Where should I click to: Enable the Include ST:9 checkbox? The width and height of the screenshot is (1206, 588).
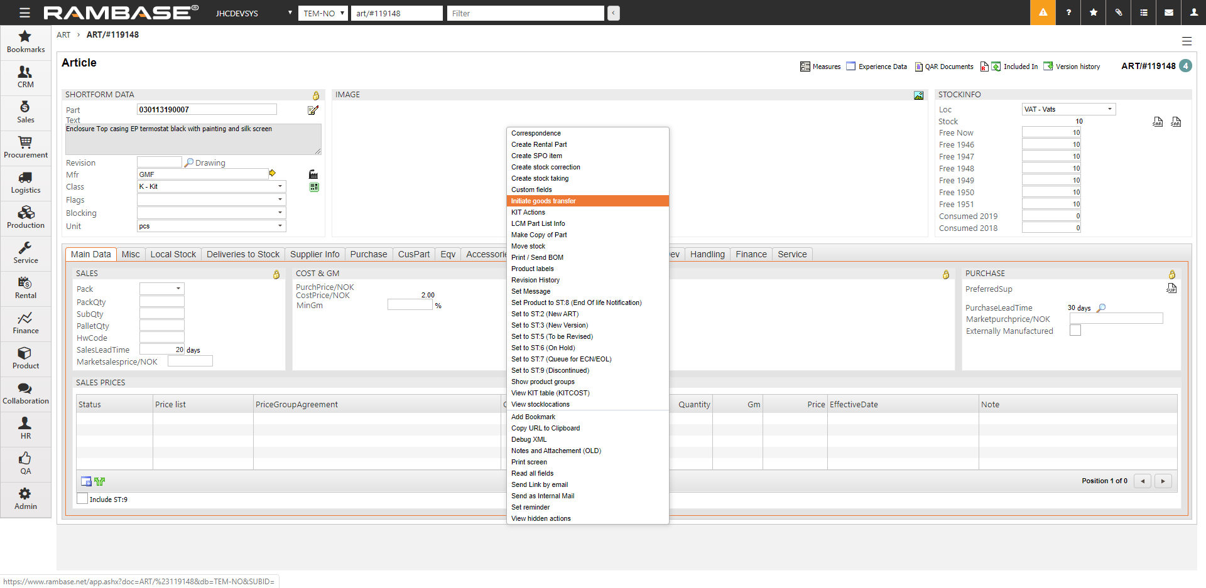pyautogui.click(x=82, y=499)
